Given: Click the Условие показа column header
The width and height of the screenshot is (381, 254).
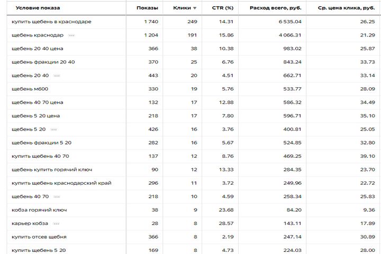Looking at the screenshot, I should tap(38, 8).
